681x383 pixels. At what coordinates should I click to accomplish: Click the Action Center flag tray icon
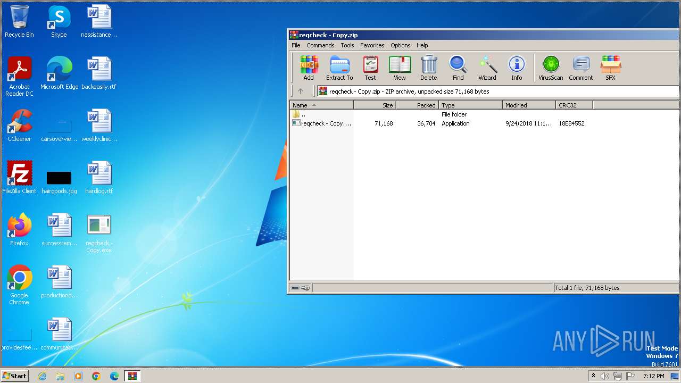[630, 376]
